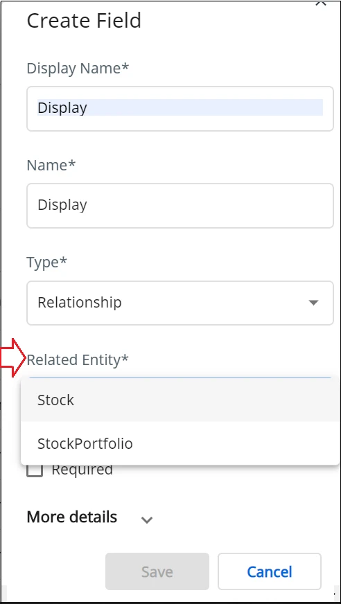341x604 pixels.
Task: Click the Related Entity field label
Action: coord(78,359)
